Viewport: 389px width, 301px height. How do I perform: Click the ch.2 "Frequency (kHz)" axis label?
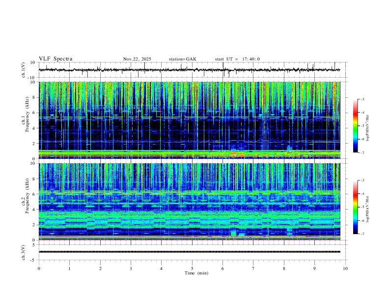[27, 197]
